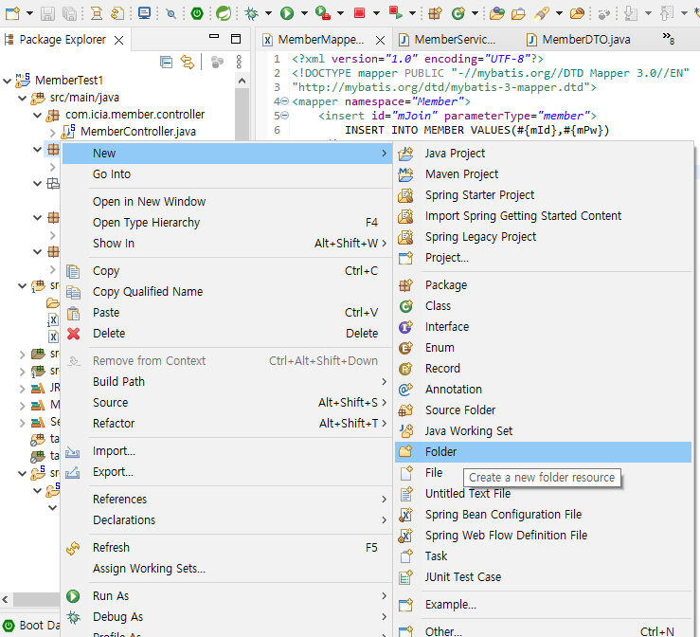Open the Debug button dropdown arrow
Image resolution: width=700 pixels, height=637 pixels.
click(x=268, y=13)
